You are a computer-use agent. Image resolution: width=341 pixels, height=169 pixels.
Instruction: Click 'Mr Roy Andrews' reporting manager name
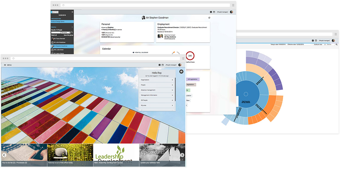coord(170,37)
